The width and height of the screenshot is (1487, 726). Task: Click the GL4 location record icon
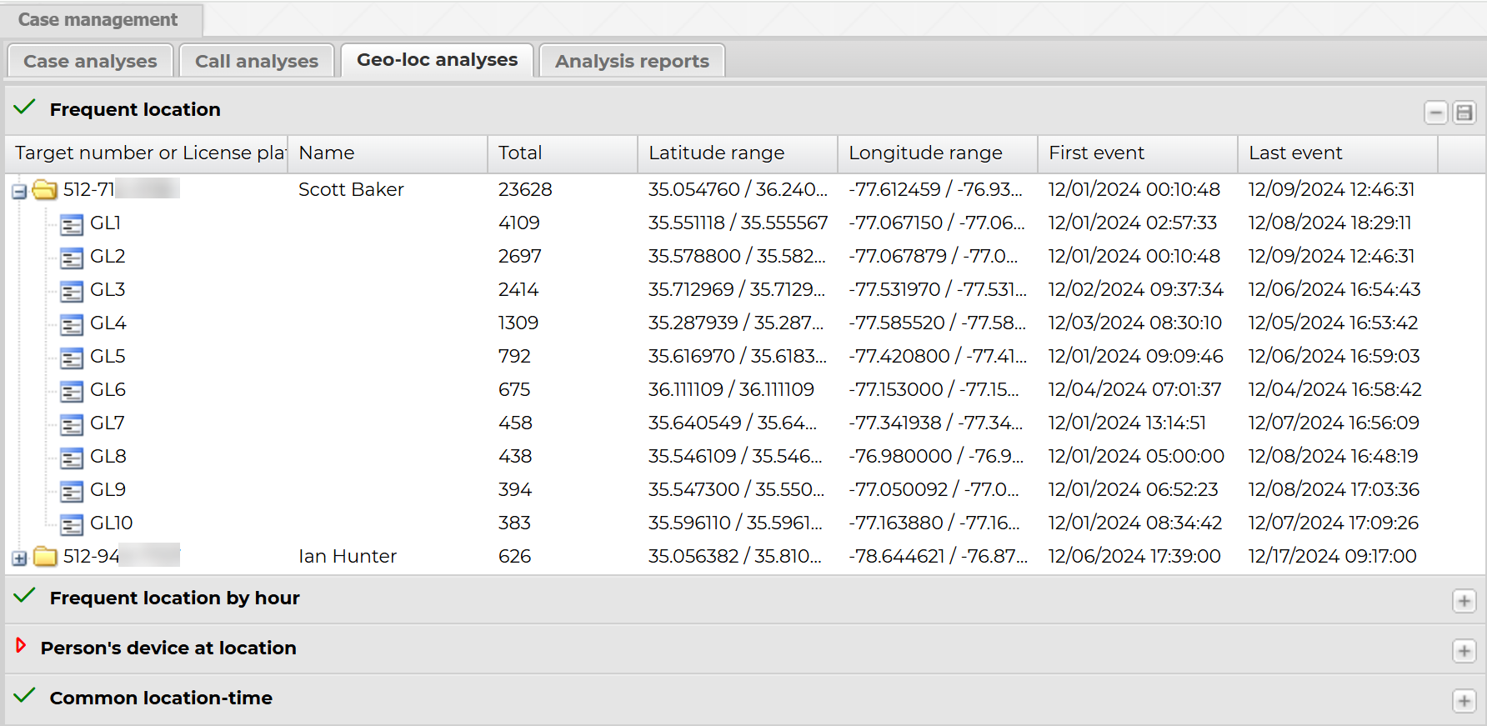pyautogui.click(x=72, y=324)
